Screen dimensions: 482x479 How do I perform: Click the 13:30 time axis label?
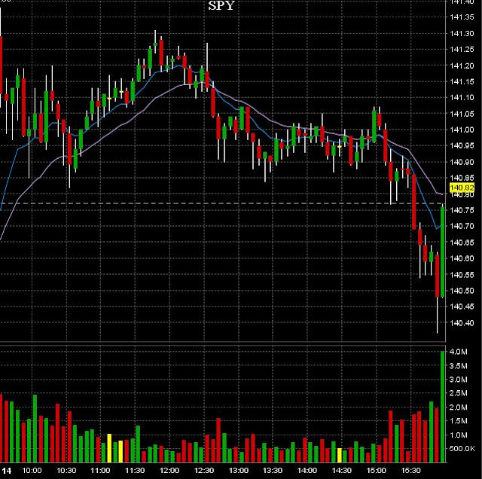coord(273,471)
